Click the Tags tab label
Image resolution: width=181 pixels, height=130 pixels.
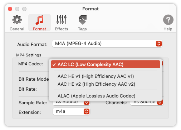click(x=82, y=29)
